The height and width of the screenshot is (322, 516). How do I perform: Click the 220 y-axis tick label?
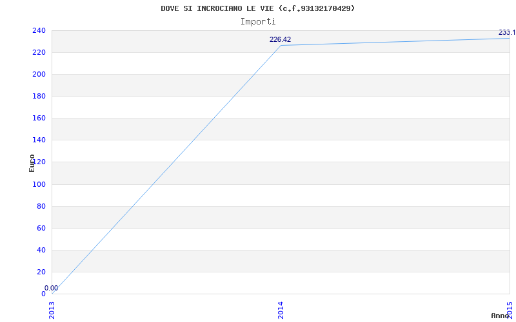39,53
